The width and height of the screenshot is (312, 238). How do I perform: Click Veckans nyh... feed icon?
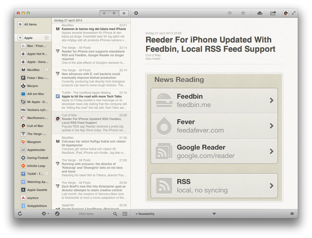(23, 110)
